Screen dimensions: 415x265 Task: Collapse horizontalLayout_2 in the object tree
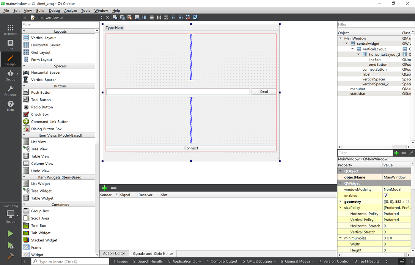(x=358, y=54)
